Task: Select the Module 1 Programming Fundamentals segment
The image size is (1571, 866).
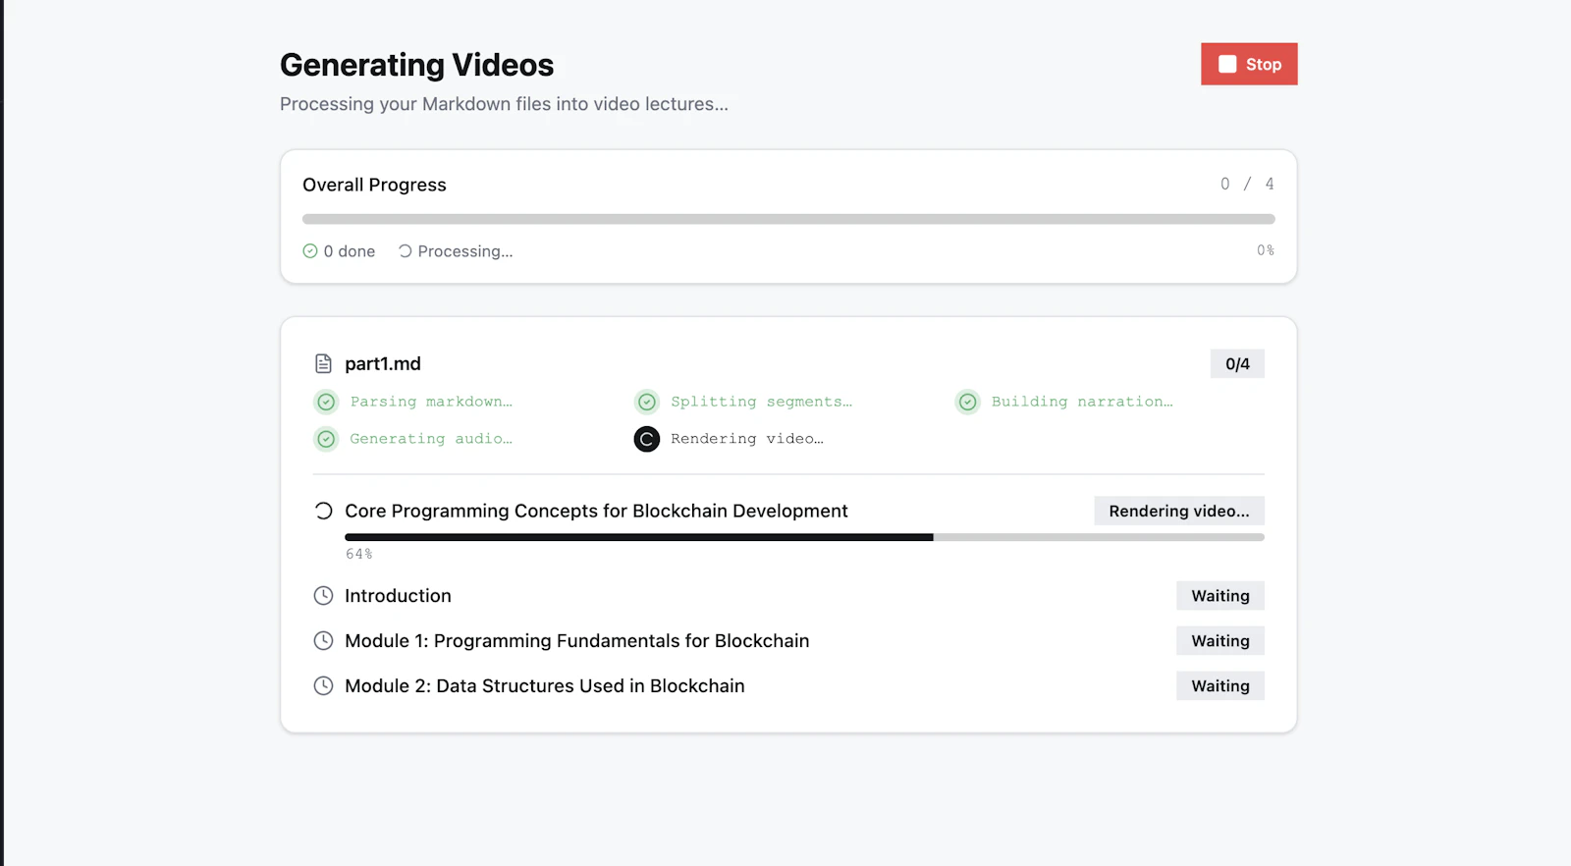Action: coord(788,641)
